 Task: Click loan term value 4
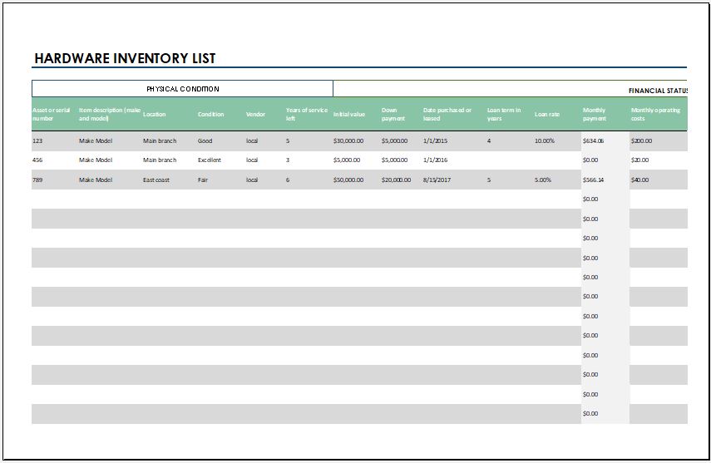pos(489,141)
